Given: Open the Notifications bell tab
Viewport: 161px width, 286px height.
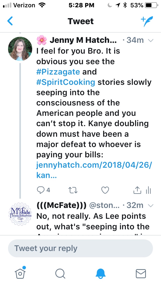Looking at the screenshot, I should 101,273.
